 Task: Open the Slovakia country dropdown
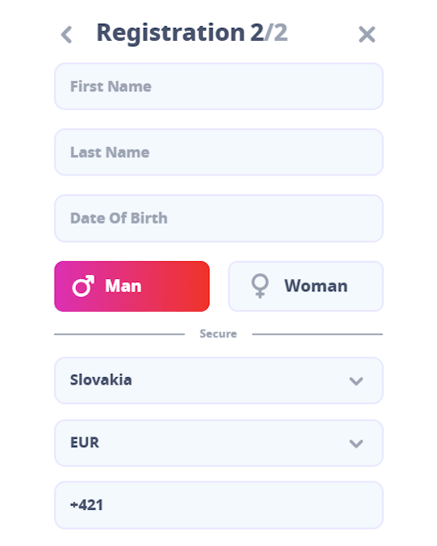(x=218, y=380)
